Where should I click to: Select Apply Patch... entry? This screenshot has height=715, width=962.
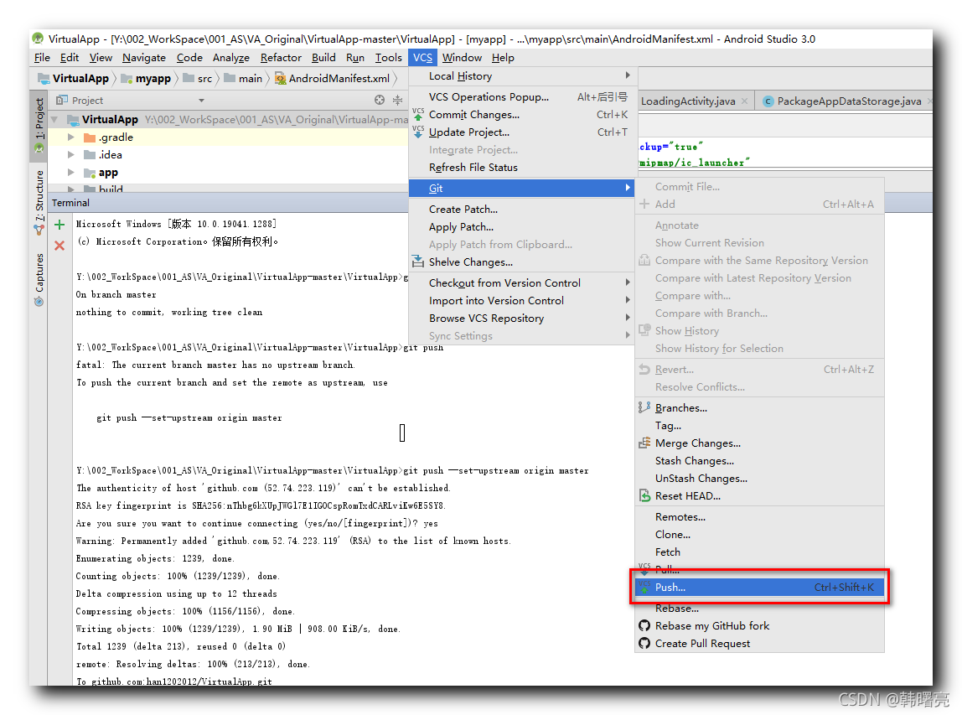pyautogui.click(x=522, y=227)
